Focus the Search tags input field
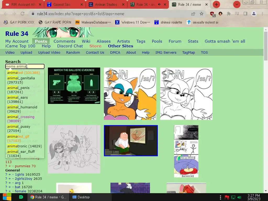 [25, 66]
